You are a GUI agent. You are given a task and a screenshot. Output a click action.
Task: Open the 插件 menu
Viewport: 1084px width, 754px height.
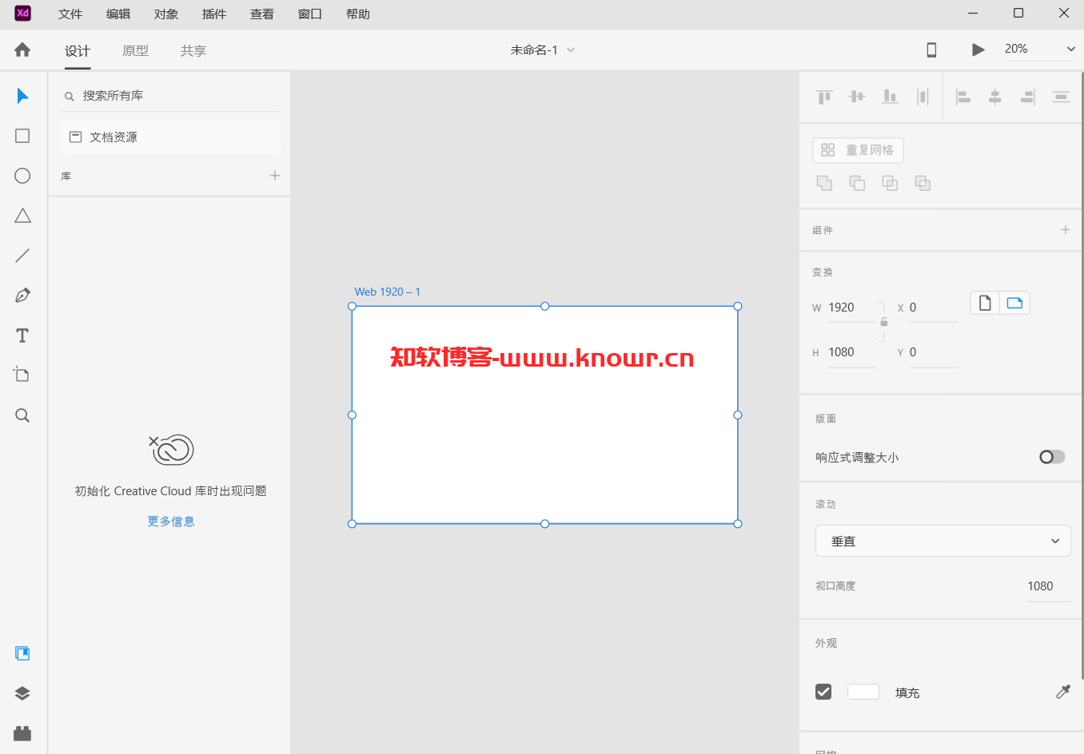214,14
